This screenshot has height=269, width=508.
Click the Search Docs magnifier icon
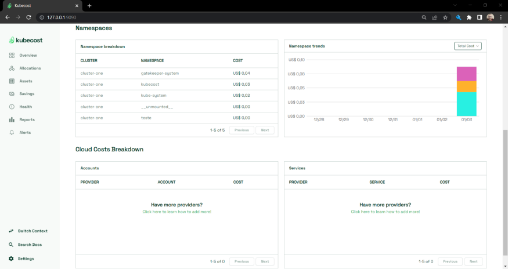(x=11, y=245)
